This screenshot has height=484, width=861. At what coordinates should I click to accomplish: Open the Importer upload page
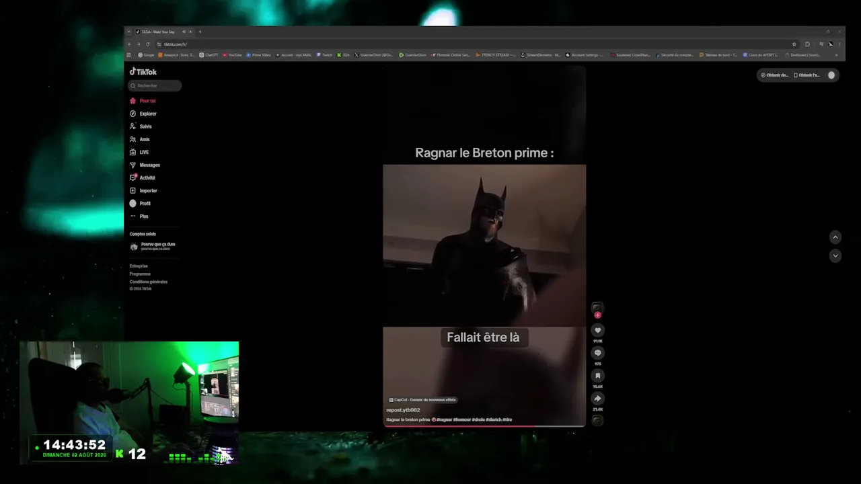[x=143, y=190]
